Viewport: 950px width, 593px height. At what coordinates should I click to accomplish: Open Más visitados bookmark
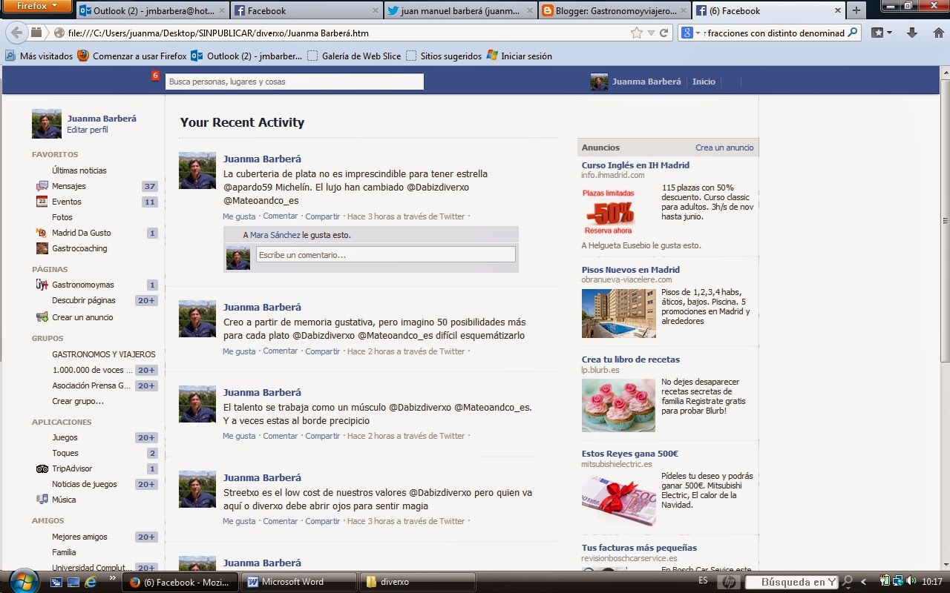(x=39, y=56)
